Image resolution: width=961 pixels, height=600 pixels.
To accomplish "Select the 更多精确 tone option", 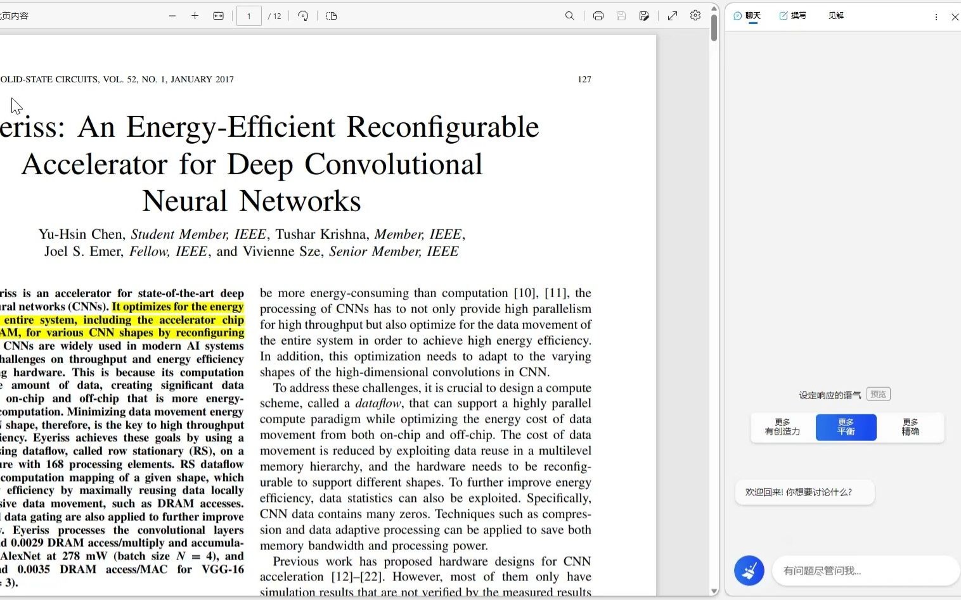I will coord(911,427).
